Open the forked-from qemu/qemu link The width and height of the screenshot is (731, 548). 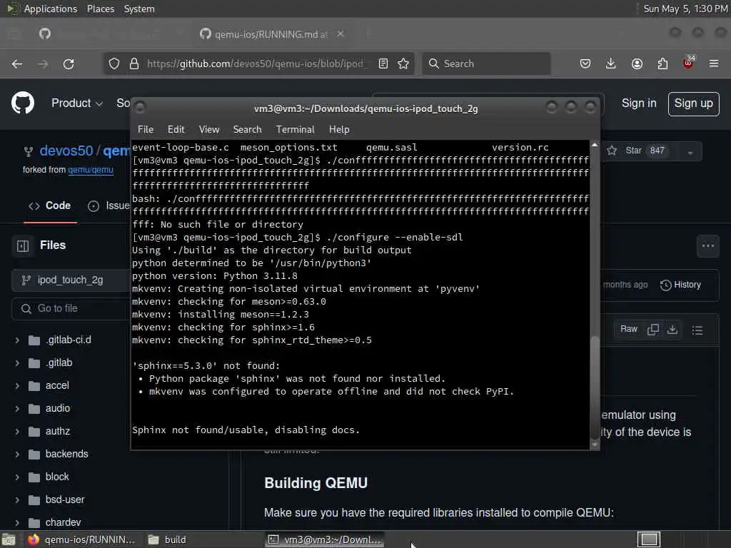pos(91,170)
